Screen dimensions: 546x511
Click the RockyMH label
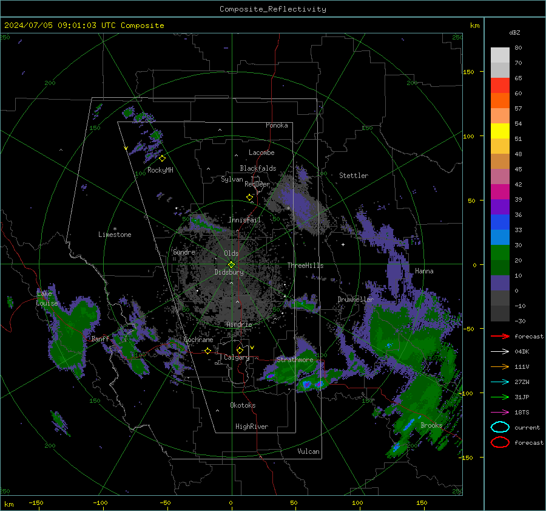click(x=160, y=170)
